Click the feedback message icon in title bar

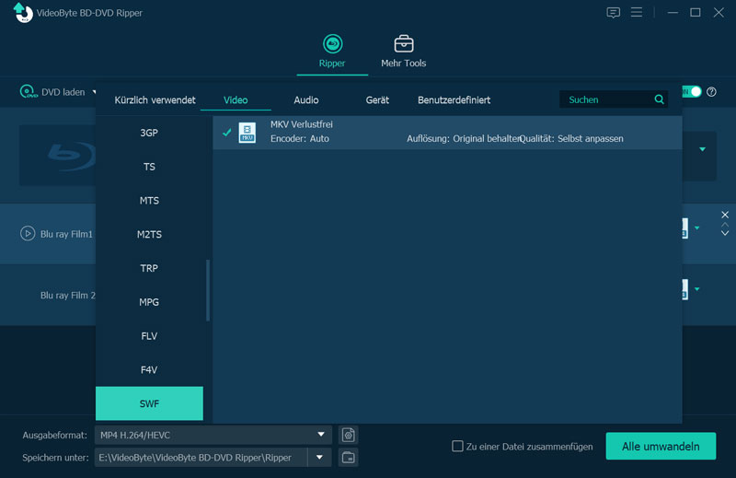613,13
